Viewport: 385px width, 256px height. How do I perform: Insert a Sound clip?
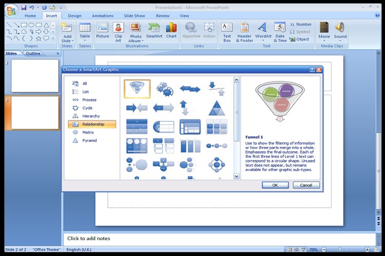coord(340,31)
